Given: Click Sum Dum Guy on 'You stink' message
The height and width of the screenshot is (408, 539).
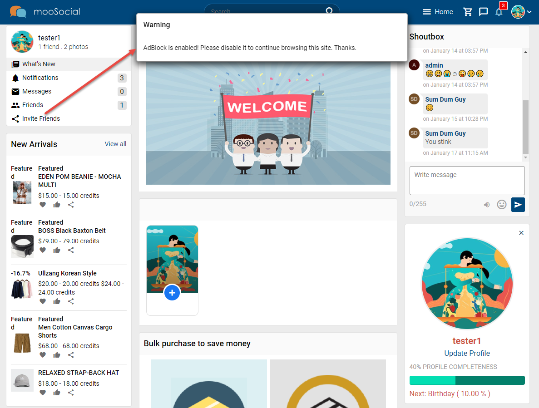Looking at the screenshot, I should (445, 133).
